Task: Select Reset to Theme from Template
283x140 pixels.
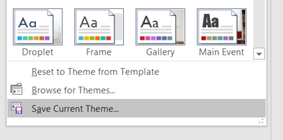Action: 95,72
